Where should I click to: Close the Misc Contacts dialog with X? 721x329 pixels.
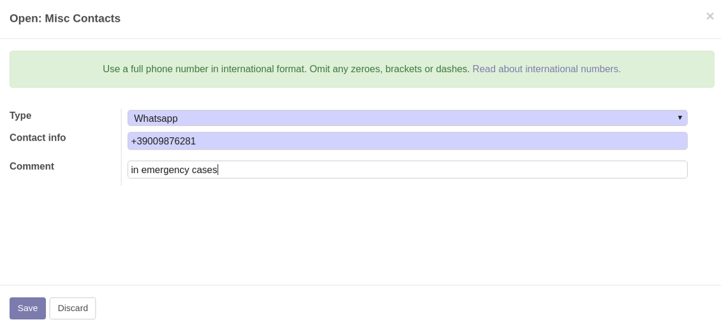coord(710,17)
